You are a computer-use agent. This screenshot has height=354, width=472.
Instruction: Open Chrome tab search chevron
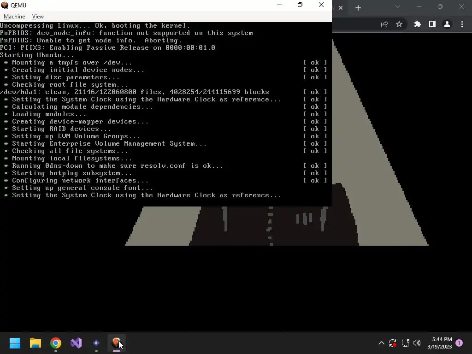(398, 6)
